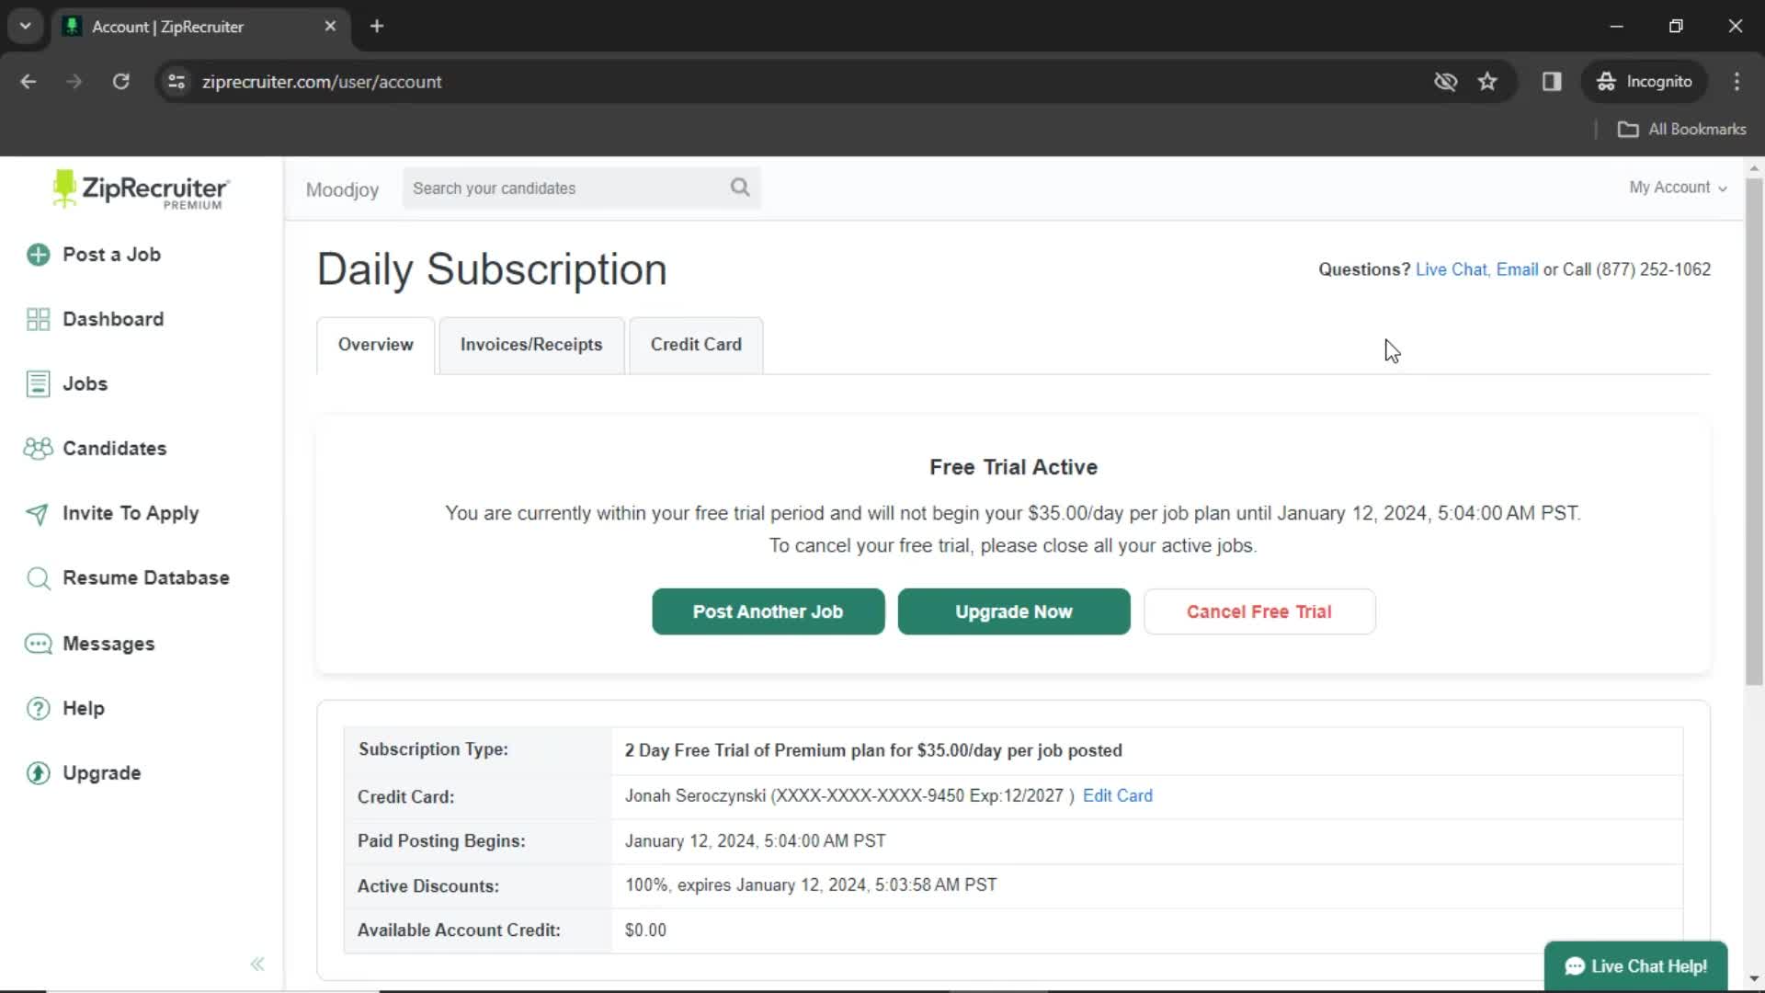This screenshot has height=993, width=1765.
Task: Navigate to Jobs section
Action: click(x=85, y=383)
